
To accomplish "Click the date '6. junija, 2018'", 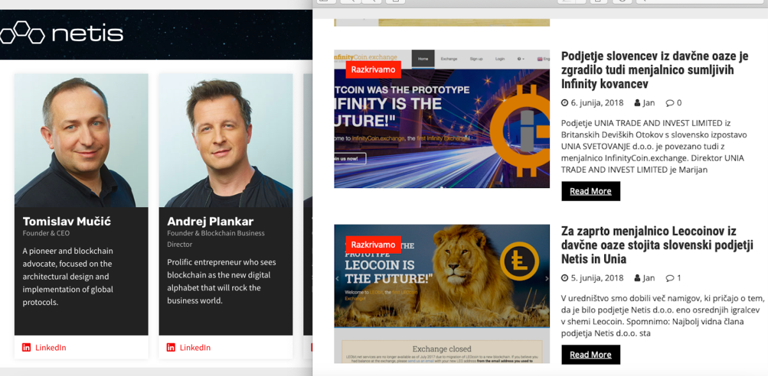I will pyautogui.click(x=597, y=102).
